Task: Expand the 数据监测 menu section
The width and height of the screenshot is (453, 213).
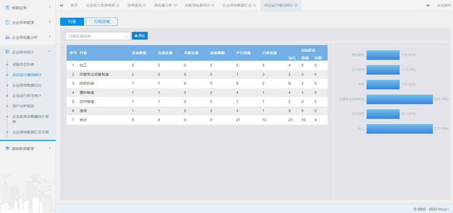Action: pyautogui.click(x=50, y=8)
